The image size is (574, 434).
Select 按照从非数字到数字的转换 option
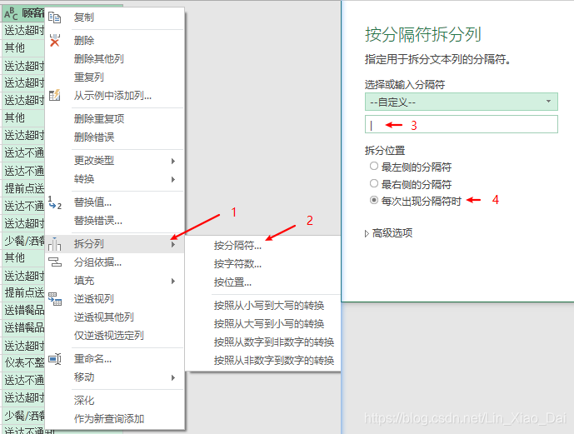[x=274, y=360]
